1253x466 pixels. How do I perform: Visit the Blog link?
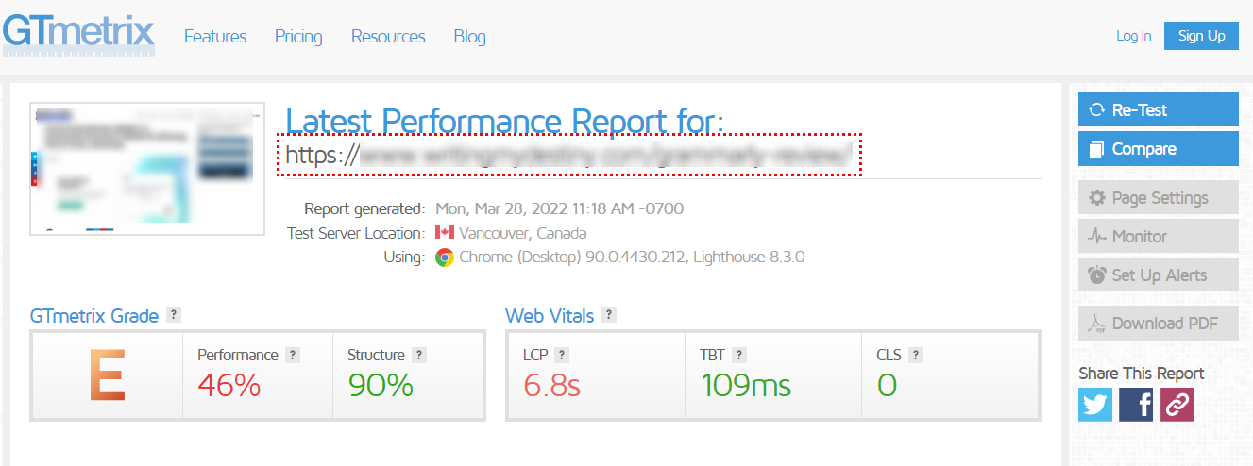pyautogui.click(x=469, y=37)
